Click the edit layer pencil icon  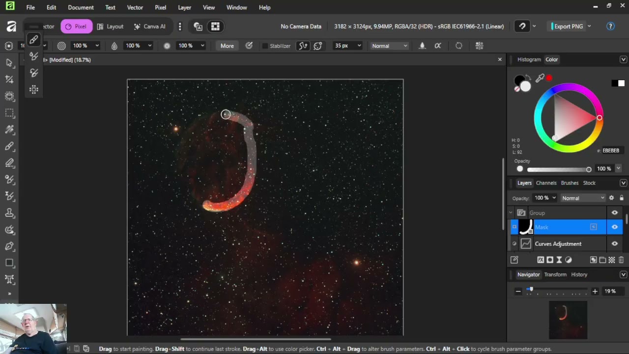pos(515,260)
